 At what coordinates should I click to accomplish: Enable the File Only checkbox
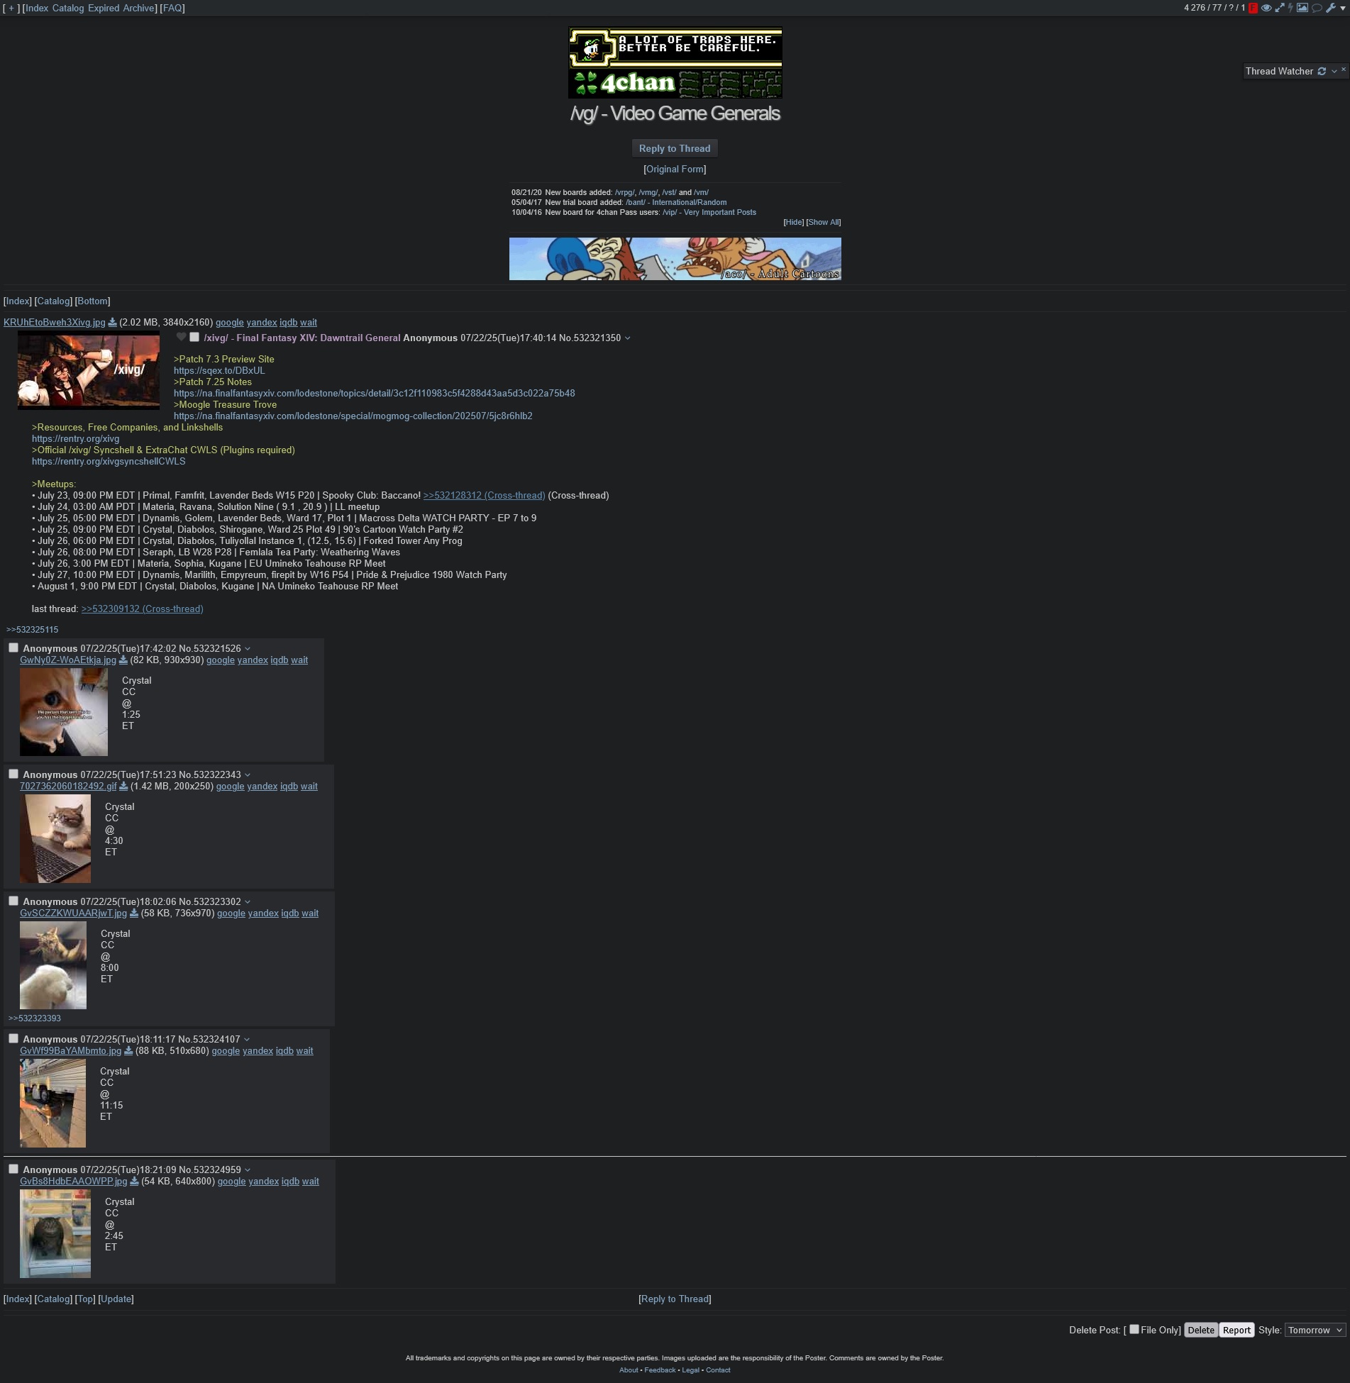(1134, 1329)
